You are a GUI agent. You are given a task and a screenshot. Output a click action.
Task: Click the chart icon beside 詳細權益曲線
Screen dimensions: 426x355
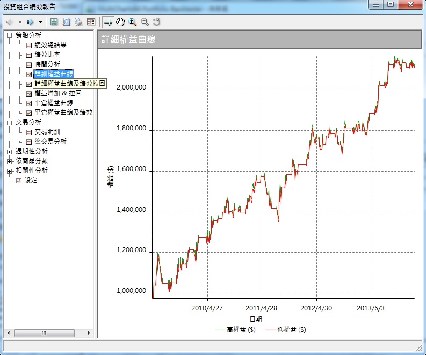(29, 75)
